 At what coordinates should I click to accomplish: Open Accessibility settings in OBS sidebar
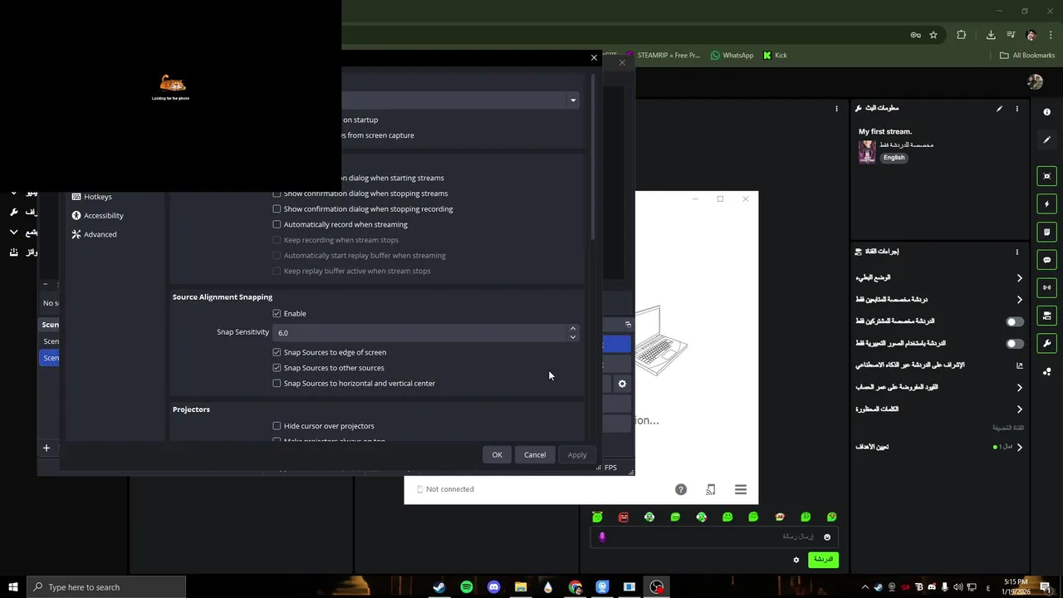(97, 215)
